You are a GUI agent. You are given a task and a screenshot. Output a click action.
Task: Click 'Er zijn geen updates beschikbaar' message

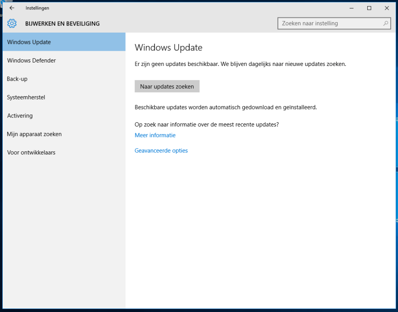click(x=240, y=64)
